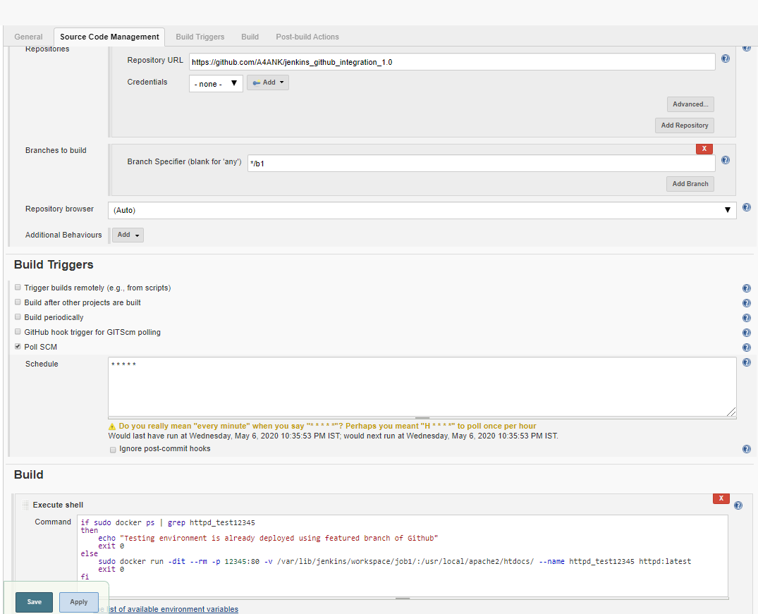758x614 pixels.
Task: Open help for the Repository URL field
Action: coord(725,59)
